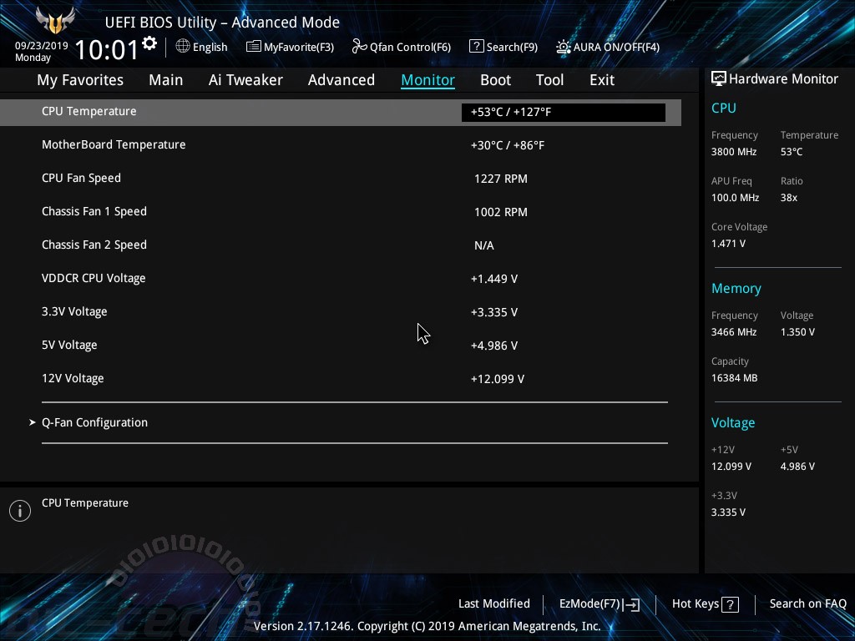Image resolution: width=855 pixels, height=641 pixels.
Task: Click the EzMode exit arrow icon
Action: coord(631,604)
